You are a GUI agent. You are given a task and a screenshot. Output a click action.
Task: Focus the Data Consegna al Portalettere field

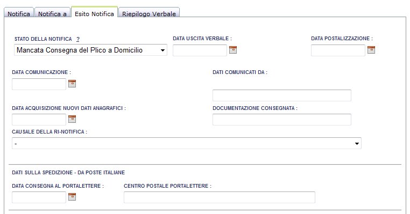coord(39,197)
